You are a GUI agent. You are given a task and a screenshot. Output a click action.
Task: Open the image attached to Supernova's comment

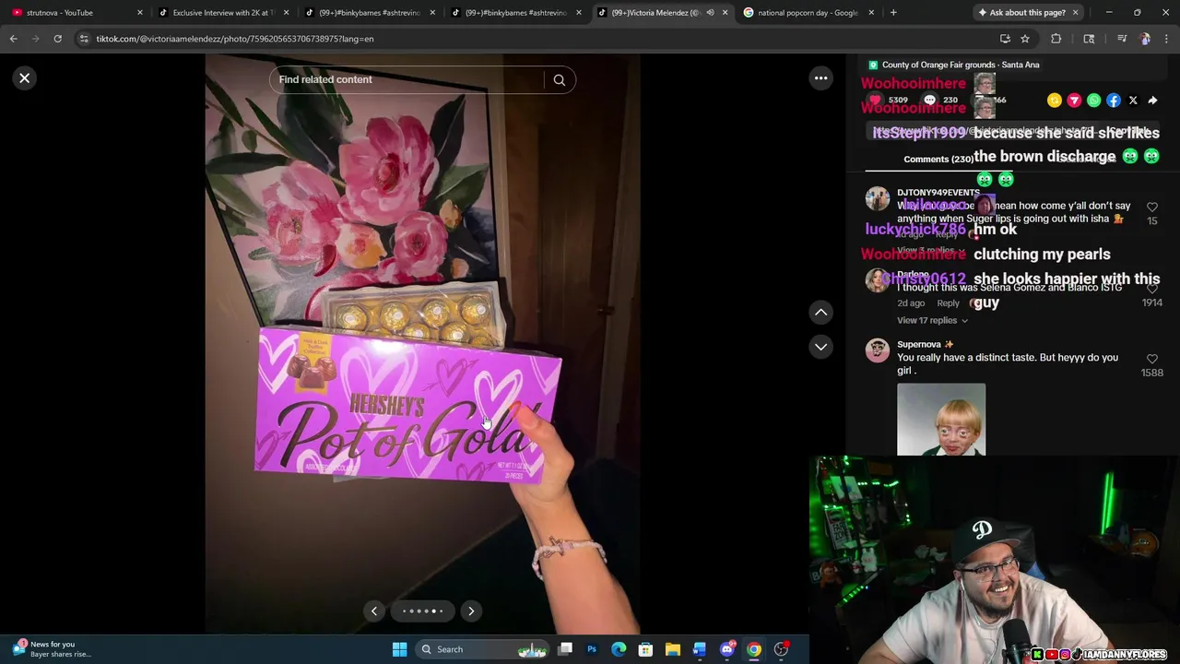tap(941, 420)
